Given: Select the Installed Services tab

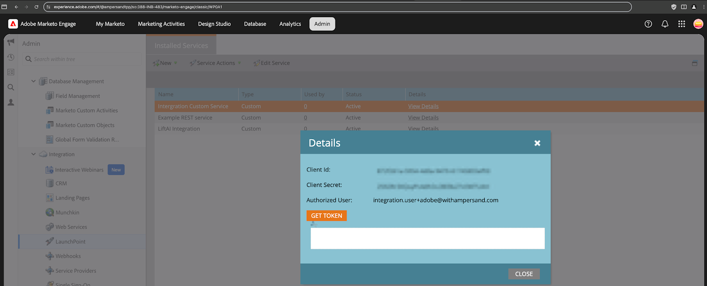Looking at the screenshot, I should [x=181, y=45].
